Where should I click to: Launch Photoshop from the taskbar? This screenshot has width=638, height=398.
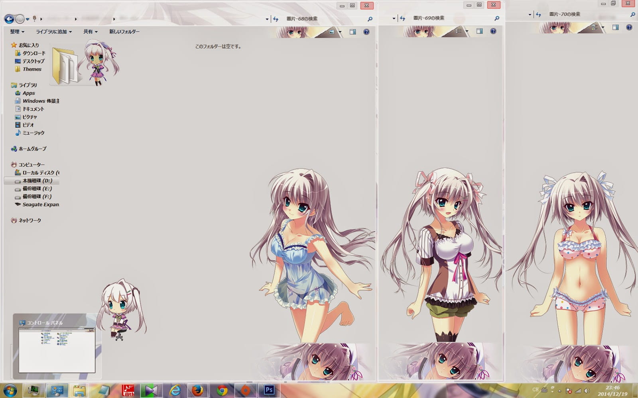click(x=268, y=391)
